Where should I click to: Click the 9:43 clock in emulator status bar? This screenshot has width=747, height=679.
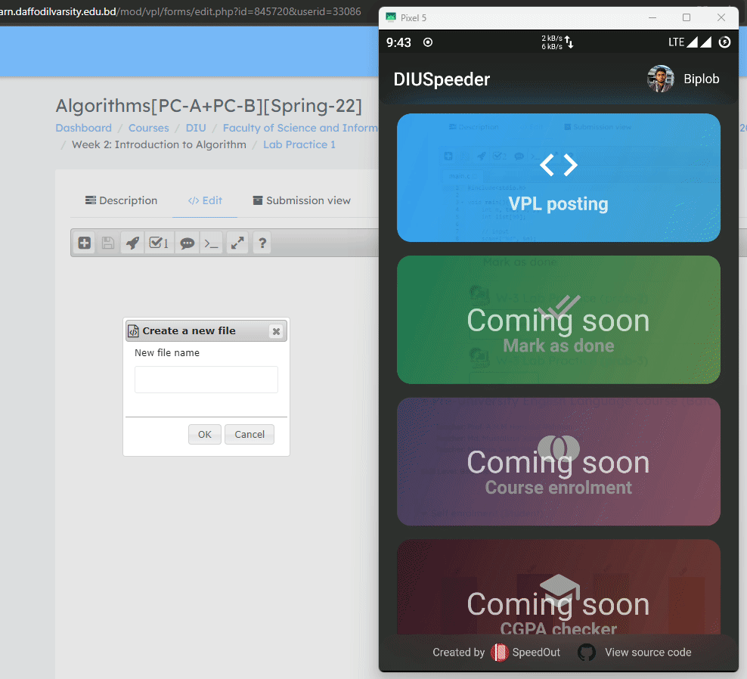coord(398,43)
